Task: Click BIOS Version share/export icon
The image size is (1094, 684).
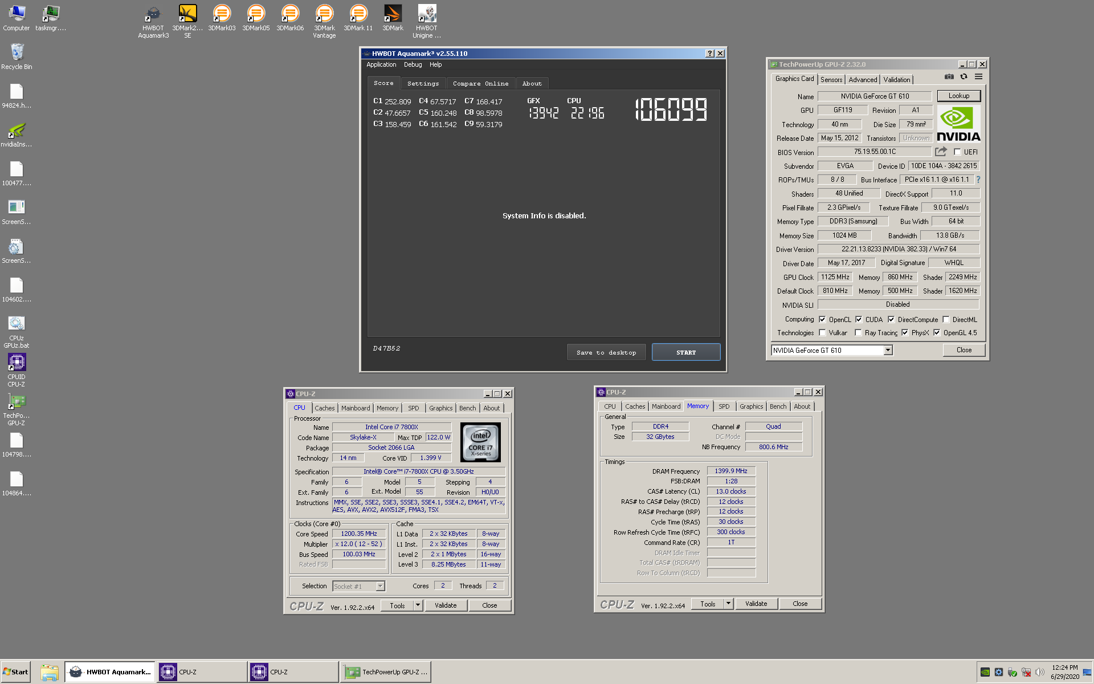Action: [941, 152]
